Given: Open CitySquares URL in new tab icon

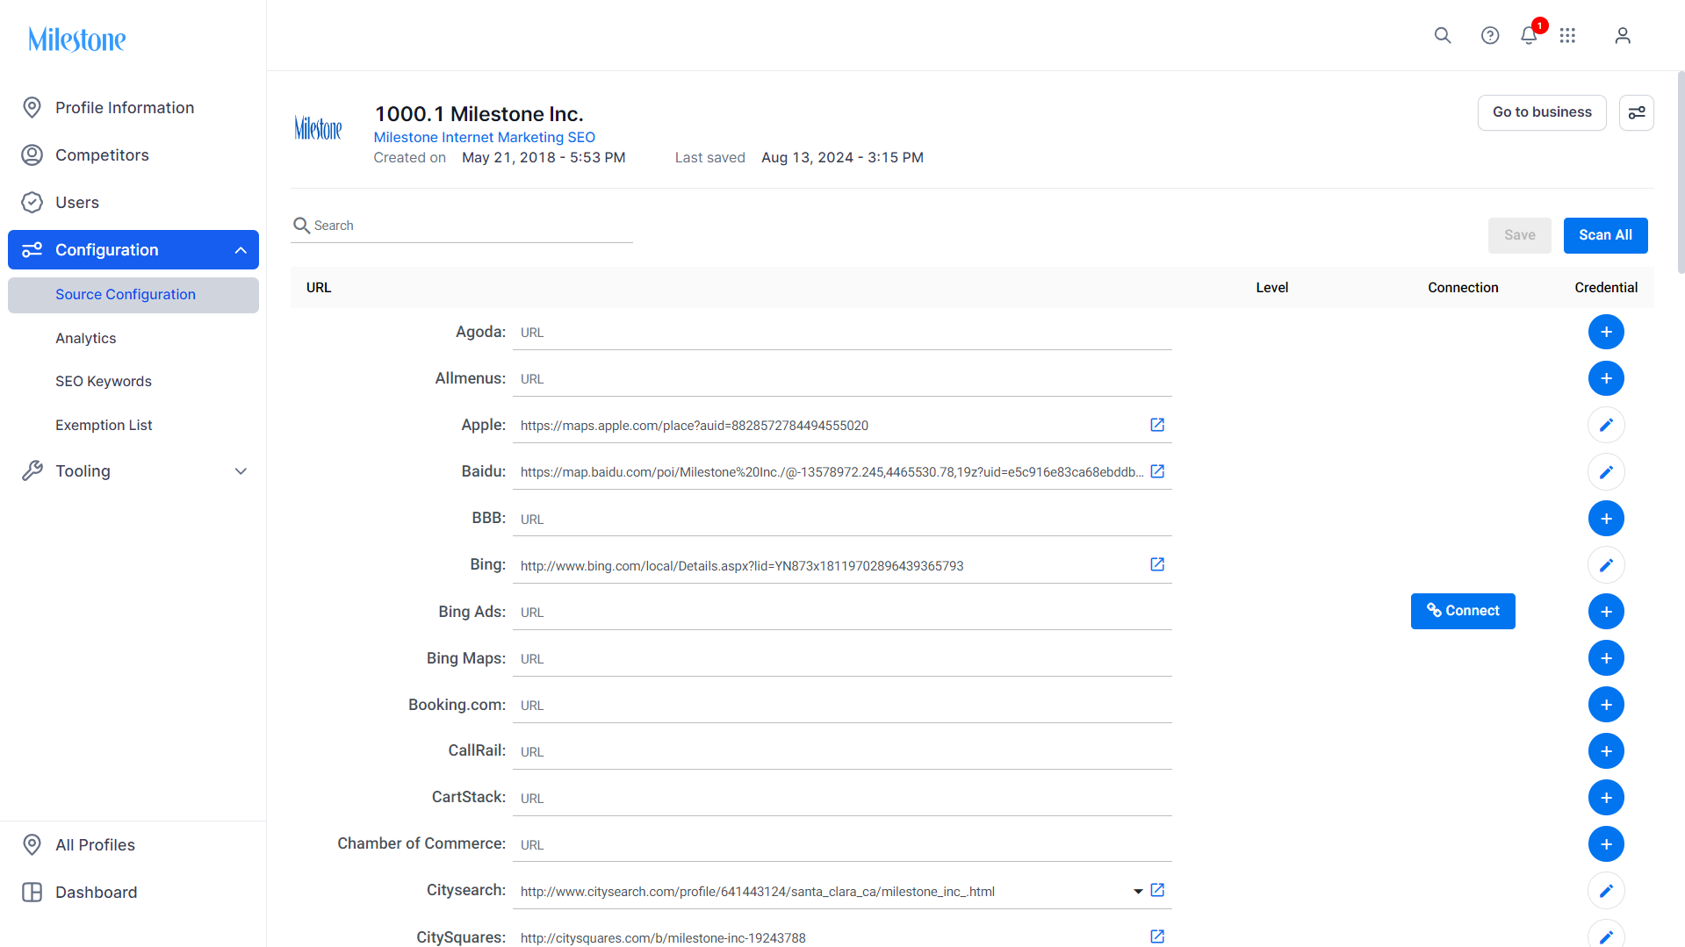Looking at the screenshot, I should pos(1157,936).
